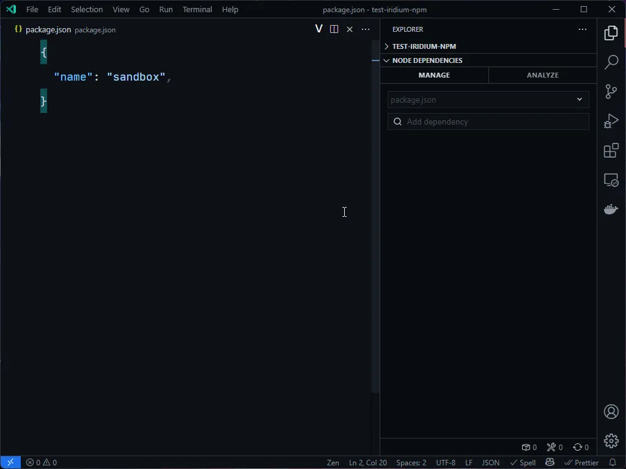Click the Remote connection indicator in status bar
The image size is (626, 469).
pos(10,462)
